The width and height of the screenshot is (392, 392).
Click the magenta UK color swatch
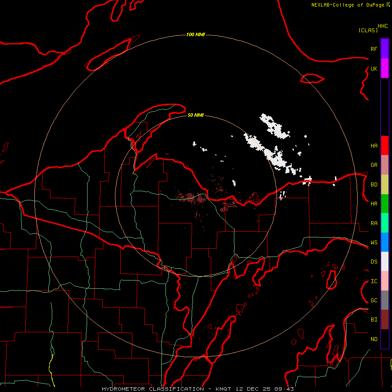tap(385, 68)
